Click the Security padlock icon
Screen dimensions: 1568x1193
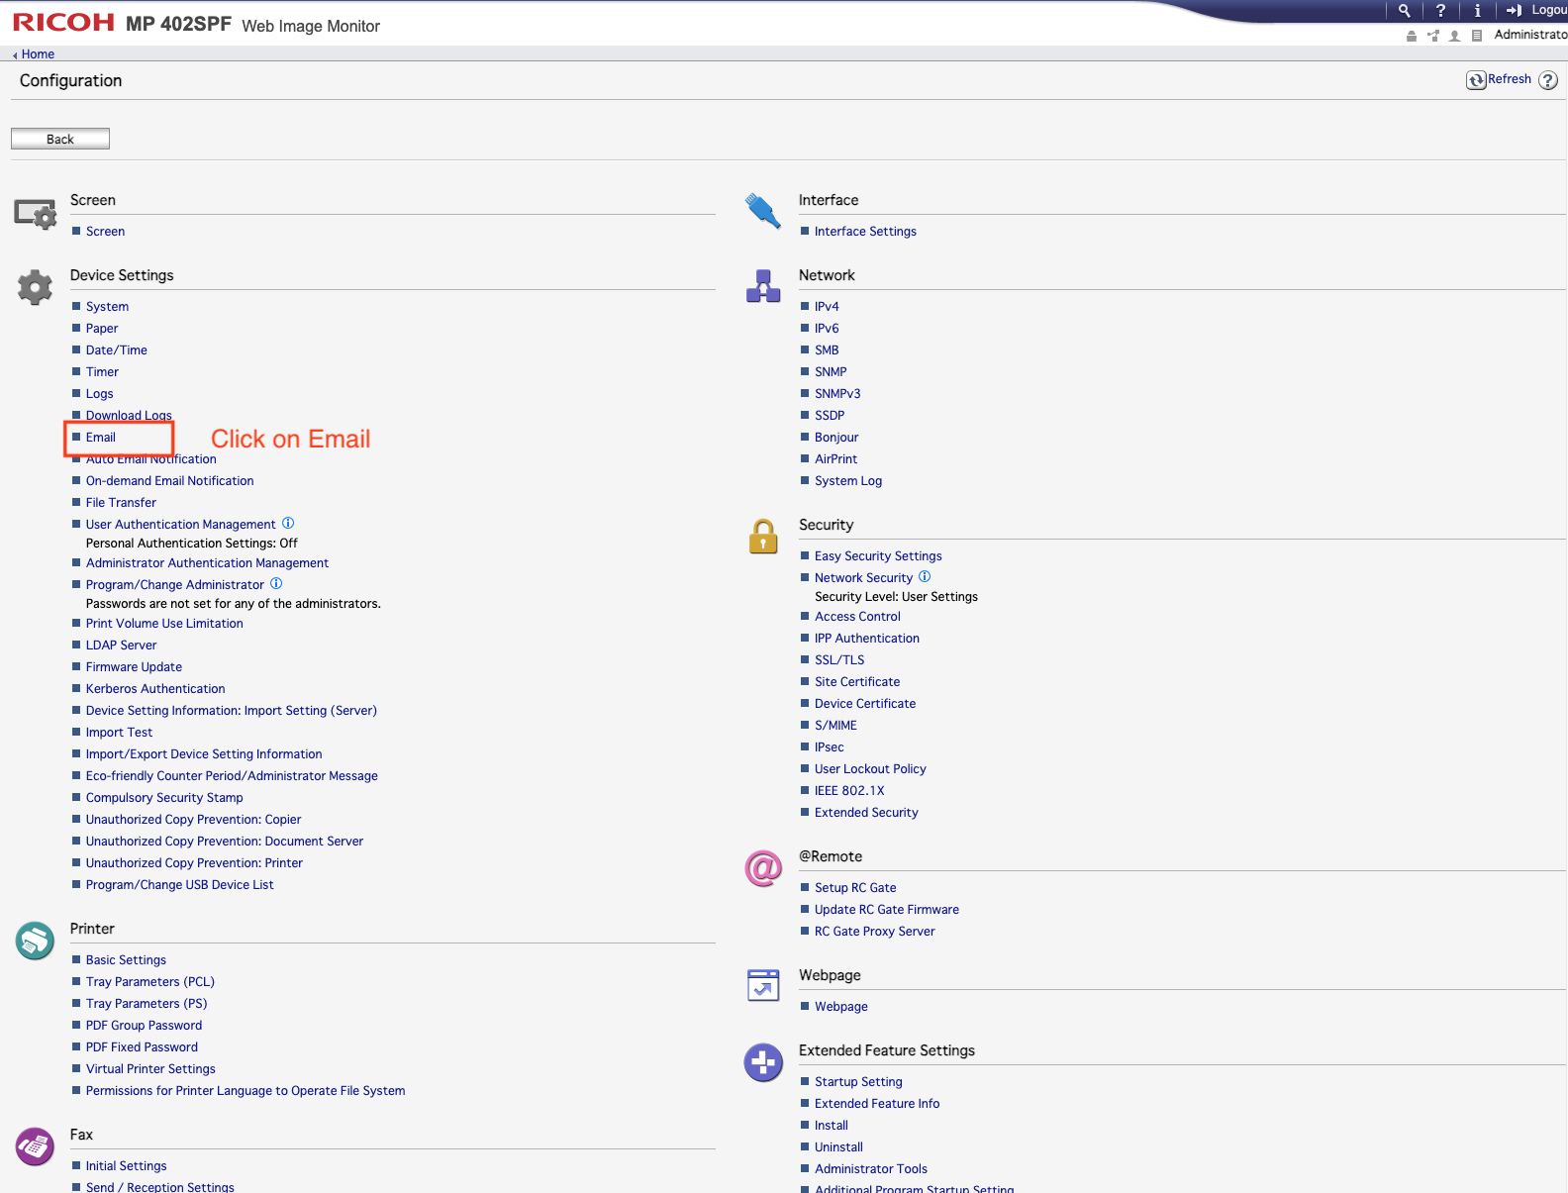763,537
